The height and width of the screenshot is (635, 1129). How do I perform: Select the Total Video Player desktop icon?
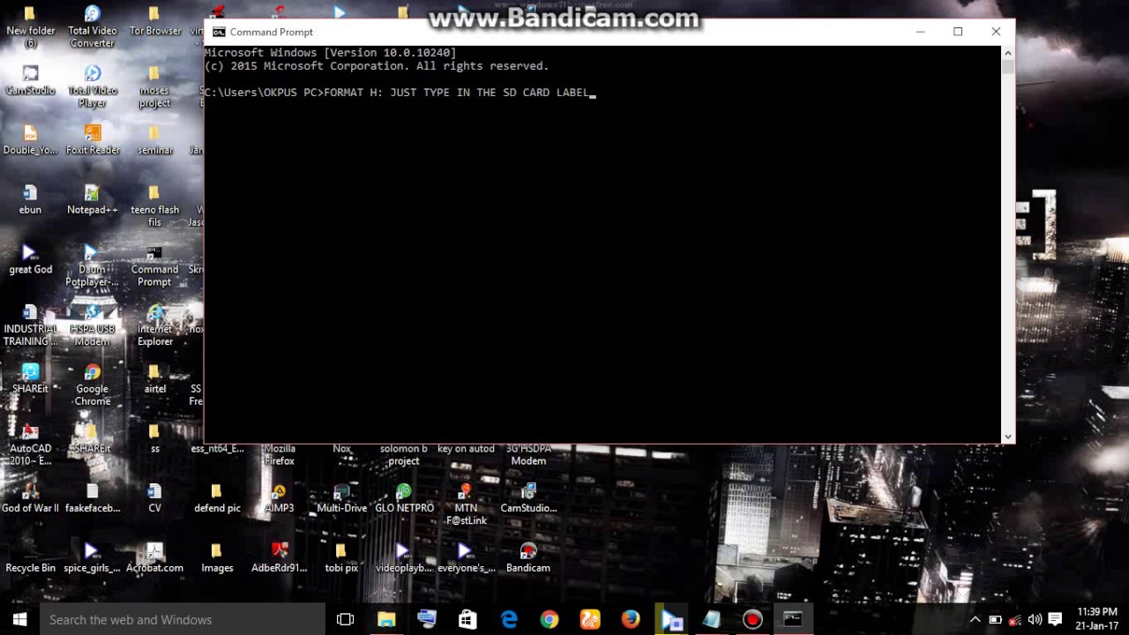point(93,86)
